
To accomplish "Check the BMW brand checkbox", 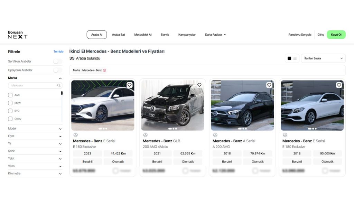I will (10, 103).
